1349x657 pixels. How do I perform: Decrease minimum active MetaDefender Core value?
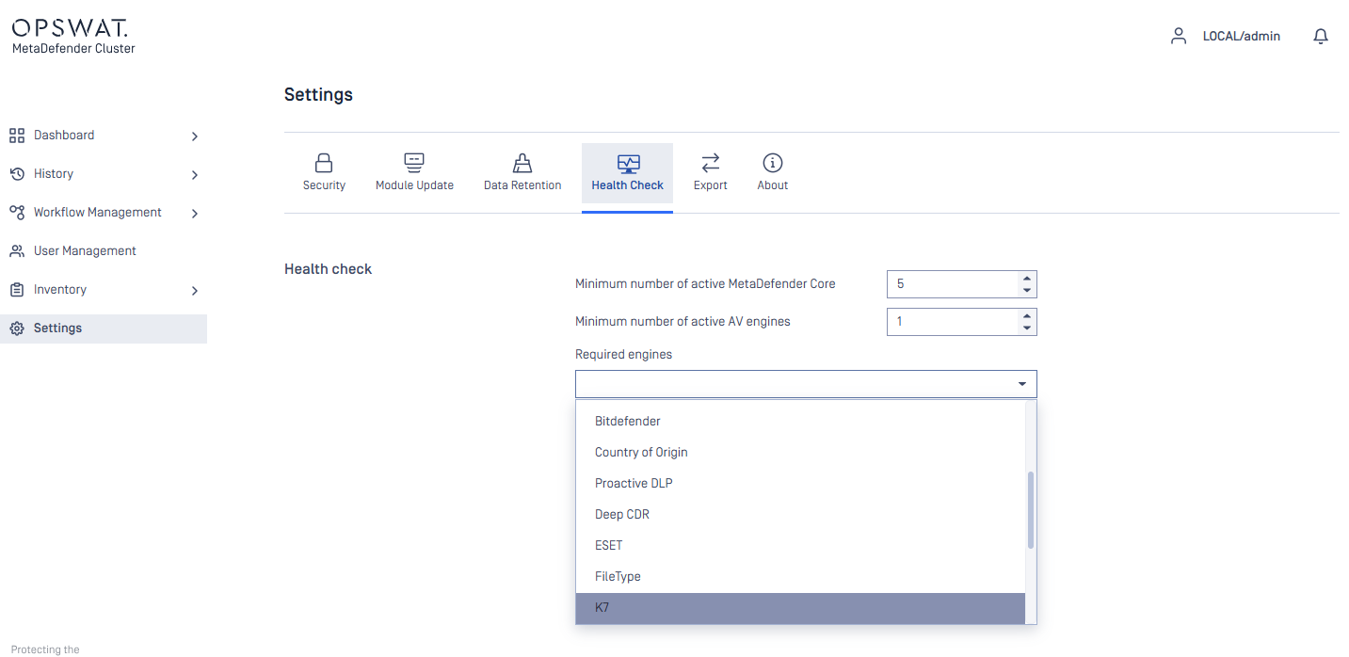pos(1027,290)
